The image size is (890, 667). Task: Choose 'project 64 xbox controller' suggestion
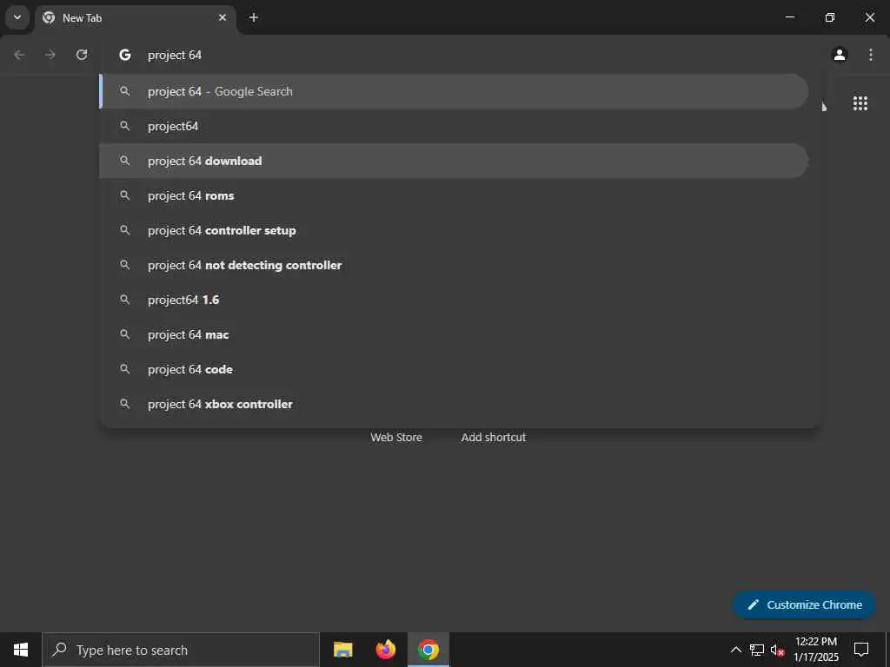[x=454, y=404]
